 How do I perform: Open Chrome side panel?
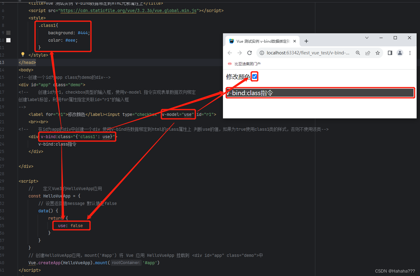(x=390, y=53)
